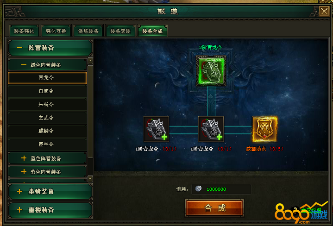This screenshot has height=226, width=333.
Task: Expand the 坐骑装备 category
Action: pyautogui.click(x=50, y=192)
